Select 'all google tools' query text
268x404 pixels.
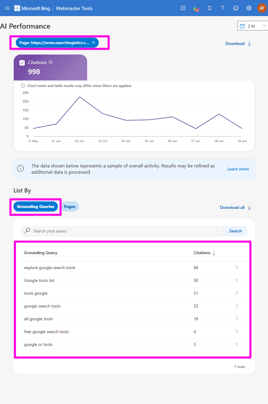(38, 319)
